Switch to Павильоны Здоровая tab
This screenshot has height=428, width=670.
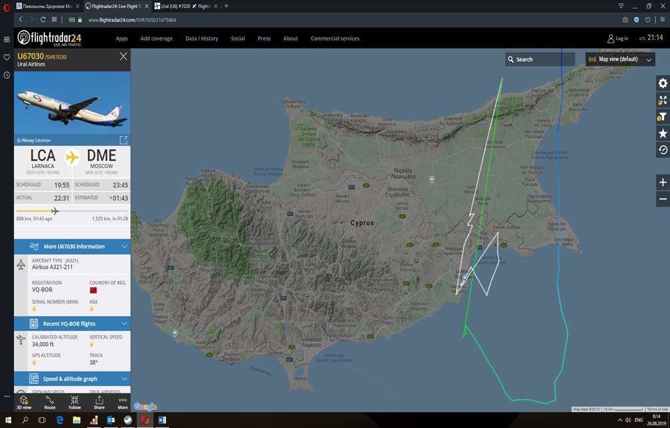(48, 6)
